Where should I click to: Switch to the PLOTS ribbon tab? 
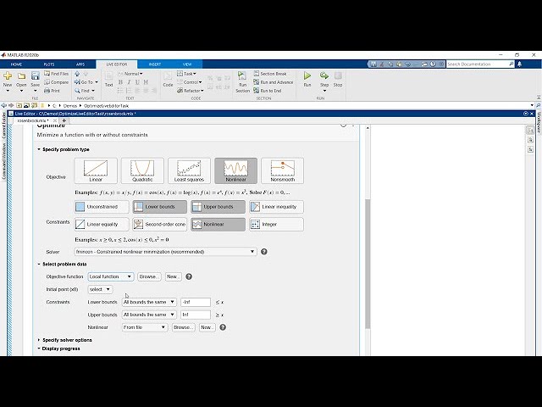pyautogui.click(x=49, y=64)
